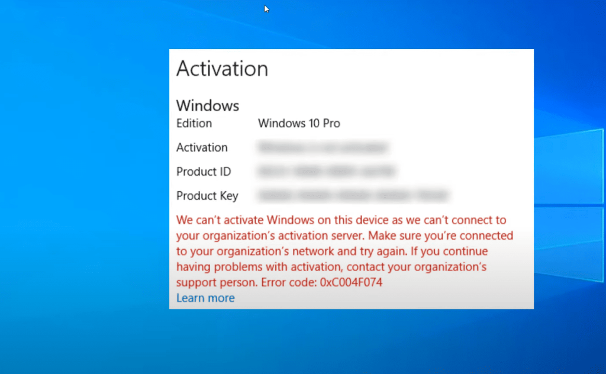This screenshot has height=374, width=606.
Task: Select the Product ID label
Action: (x=204, y=172)
